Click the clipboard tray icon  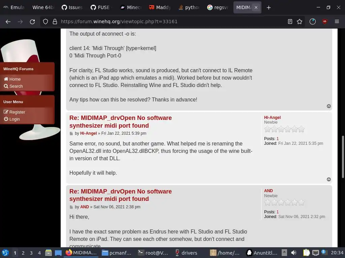click(306, 253)
